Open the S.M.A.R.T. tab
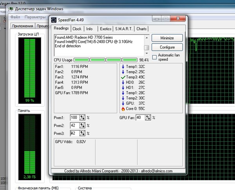This screenshot has width=235, height=190. tap(124, 29)
